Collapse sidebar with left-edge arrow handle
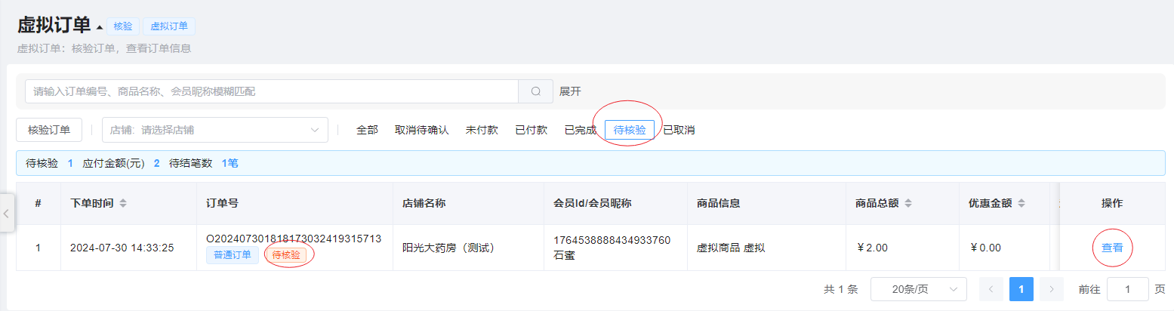Image resolution: width=1174 pixels, height=311 pixels. pos(6,214)
